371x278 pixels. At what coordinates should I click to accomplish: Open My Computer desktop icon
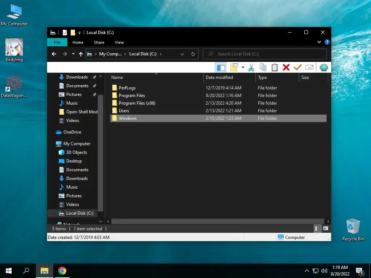14,15
